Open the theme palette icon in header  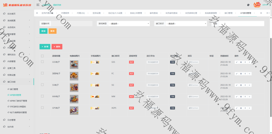click(248, 5)
